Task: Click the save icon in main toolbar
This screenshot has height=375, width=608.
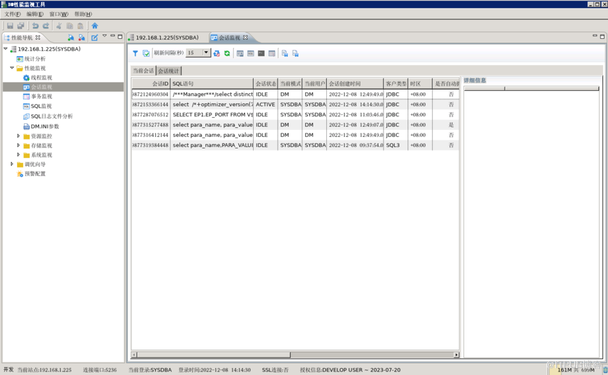Action: point(10,26)
